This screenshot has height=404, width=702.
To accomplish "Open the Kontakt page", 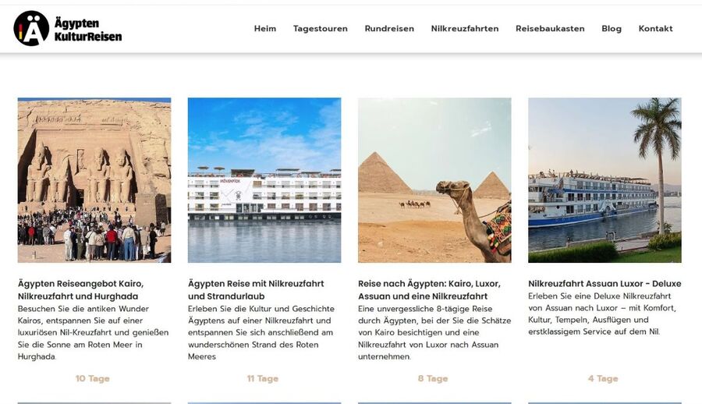I will pyautogui.click(x=655, y=28).
